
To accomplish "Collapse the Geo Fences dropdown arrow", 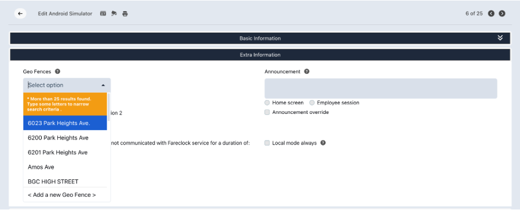I will click(103, 85).
